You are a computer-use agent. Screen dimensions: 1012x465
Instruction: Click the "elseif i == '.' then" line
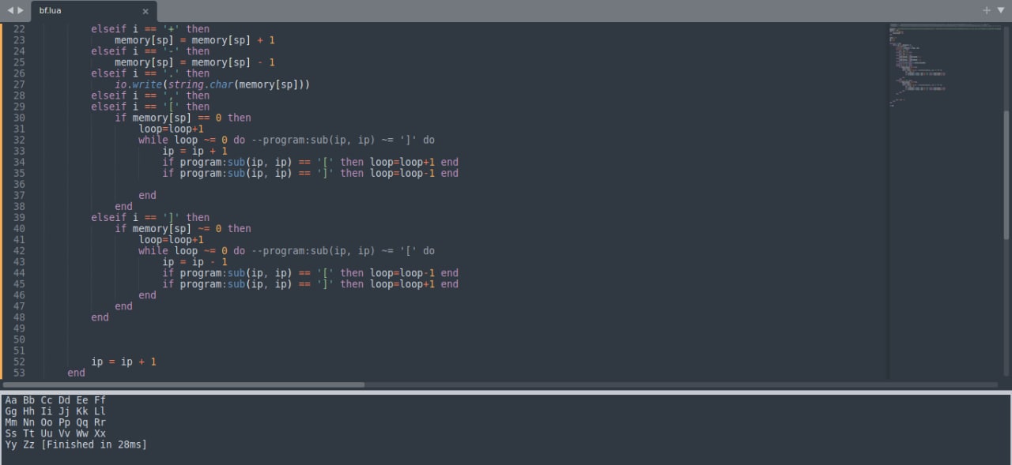point(150,73)
